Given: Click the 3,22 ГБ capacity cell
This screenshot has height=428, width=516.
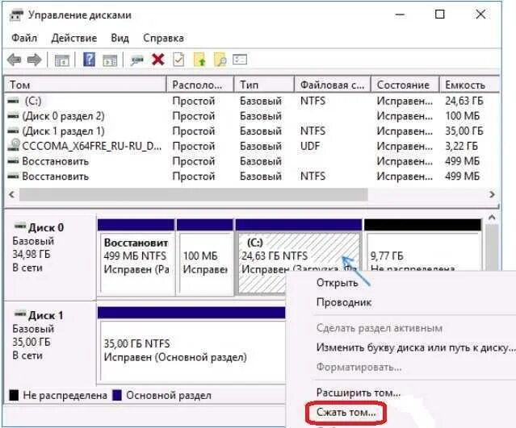Looking at the screenshot, I should pyautogui.click(x=461, y=146).
